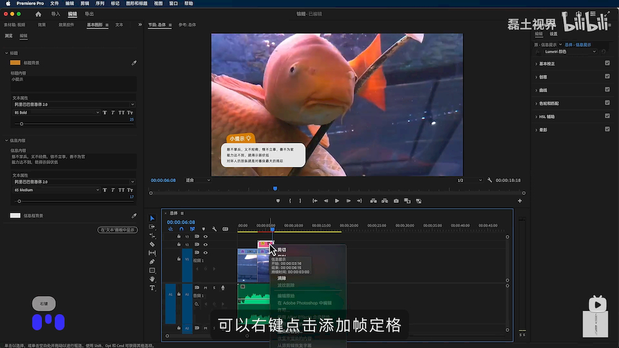The image size is (619, 348).
Task: Open program monitor button editor plus
Action: click(x=519, y=201)
